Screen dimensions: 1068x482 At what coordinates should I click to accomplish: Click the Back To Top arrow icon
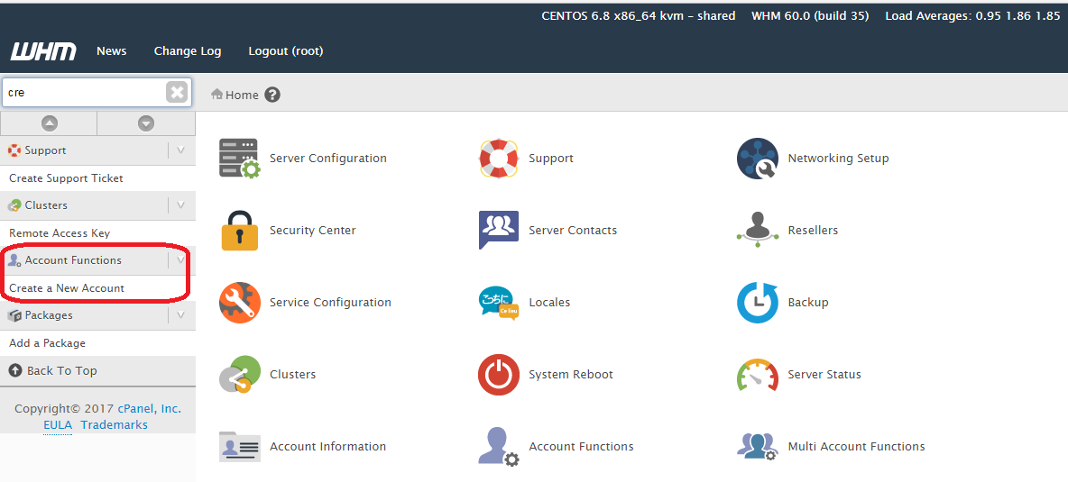[x=15, y=370]
